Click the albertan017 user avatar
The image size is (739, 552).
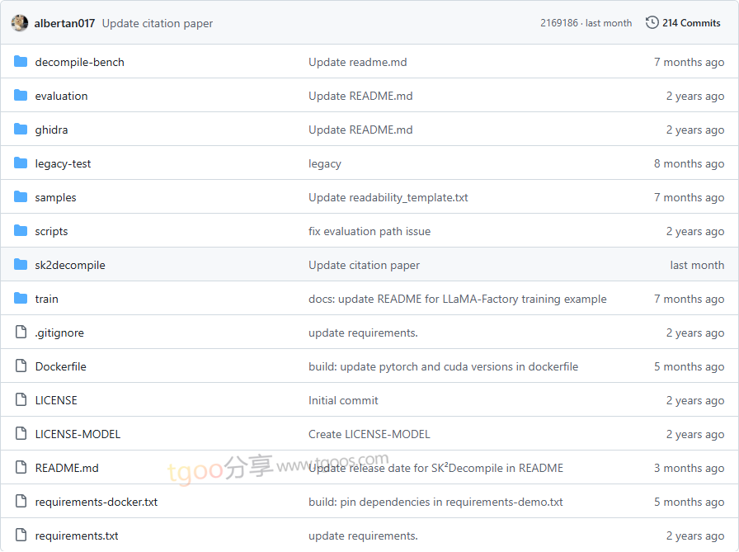pyautogui.click(x=20, y=23)
